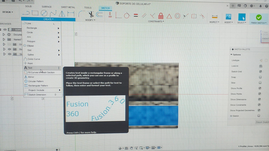This screenshot has width=269, height=151.
Task: Open the help question mark icon
Action: (266, 6)
